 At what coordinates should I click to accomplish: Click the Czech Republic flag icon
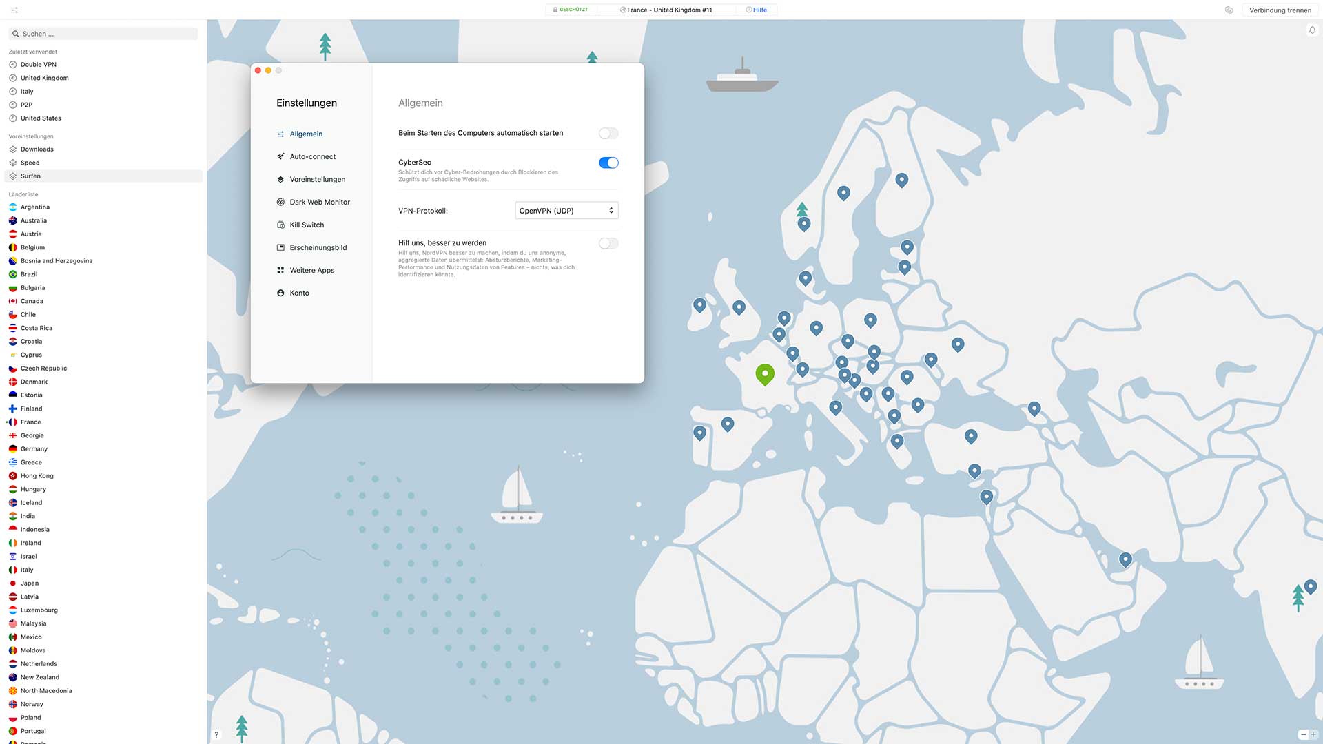[x=12, y=369]
